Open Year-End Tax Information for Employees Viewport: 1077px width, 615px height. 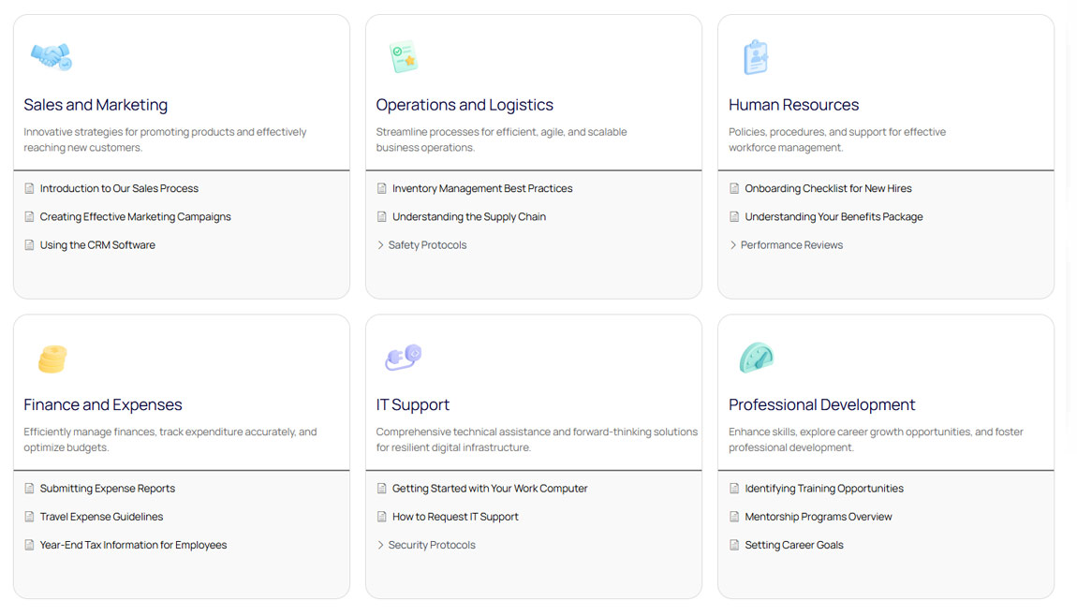[x=133, y=545]
